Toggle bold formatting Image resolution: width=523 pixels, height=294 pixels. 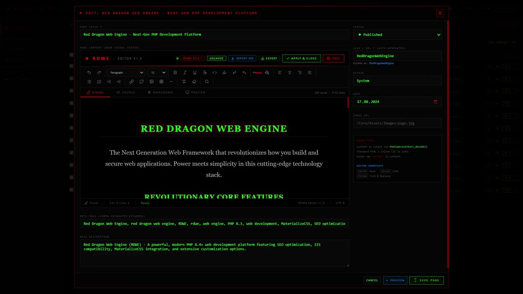(175, 73)
